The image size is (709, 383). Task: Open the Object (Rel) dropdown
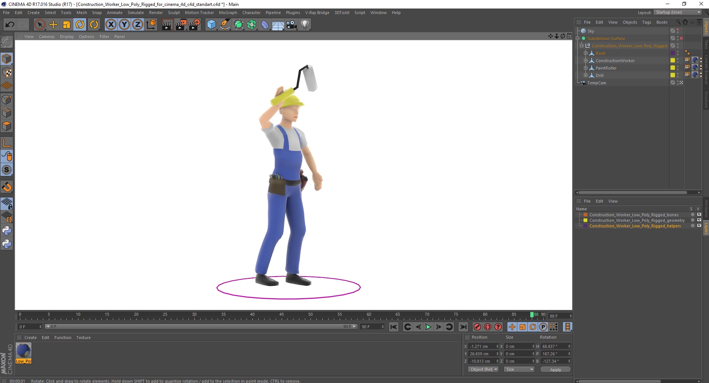click(484, 369)
